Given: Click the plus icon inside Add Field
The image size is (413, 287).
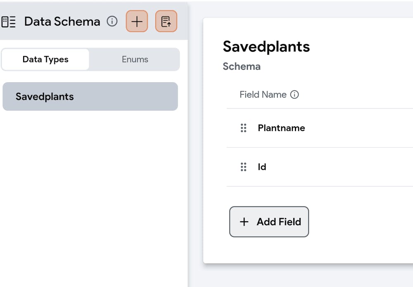Looking at the screenshot, I should (244, 222).
